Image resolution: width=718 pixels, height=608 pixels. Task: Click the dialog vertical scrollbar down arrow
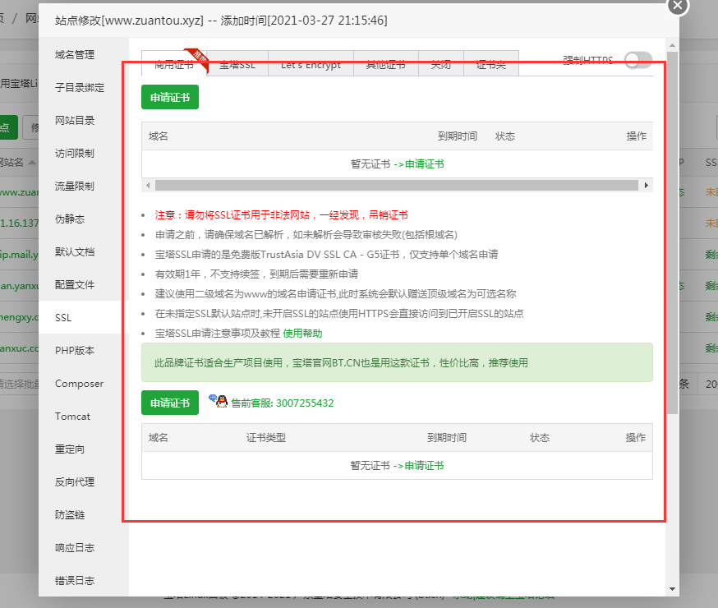672,589
